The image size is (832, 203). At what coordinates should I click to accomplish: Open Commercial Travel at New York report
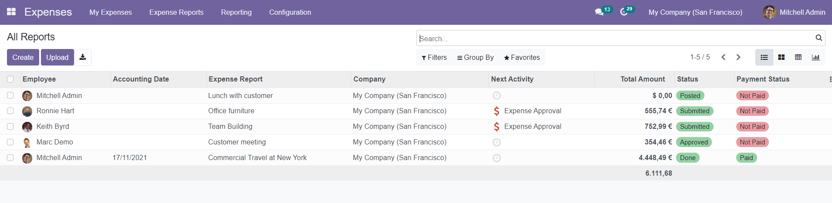click(257, 158)
